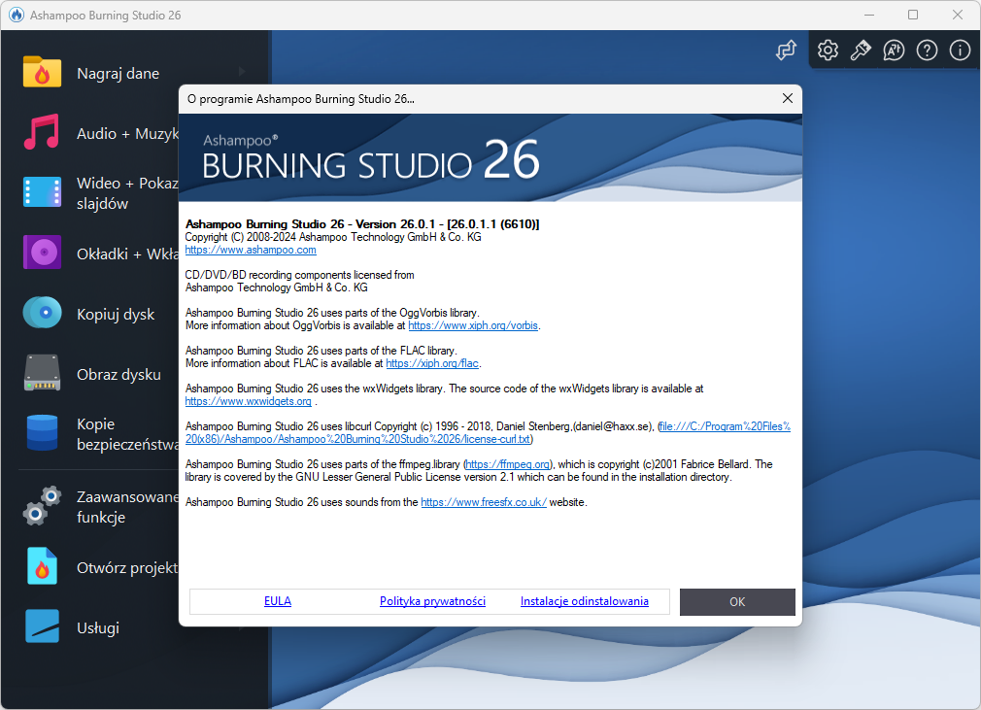Click the About dialog title text
The image size is (981, 710).
[301, 99]
